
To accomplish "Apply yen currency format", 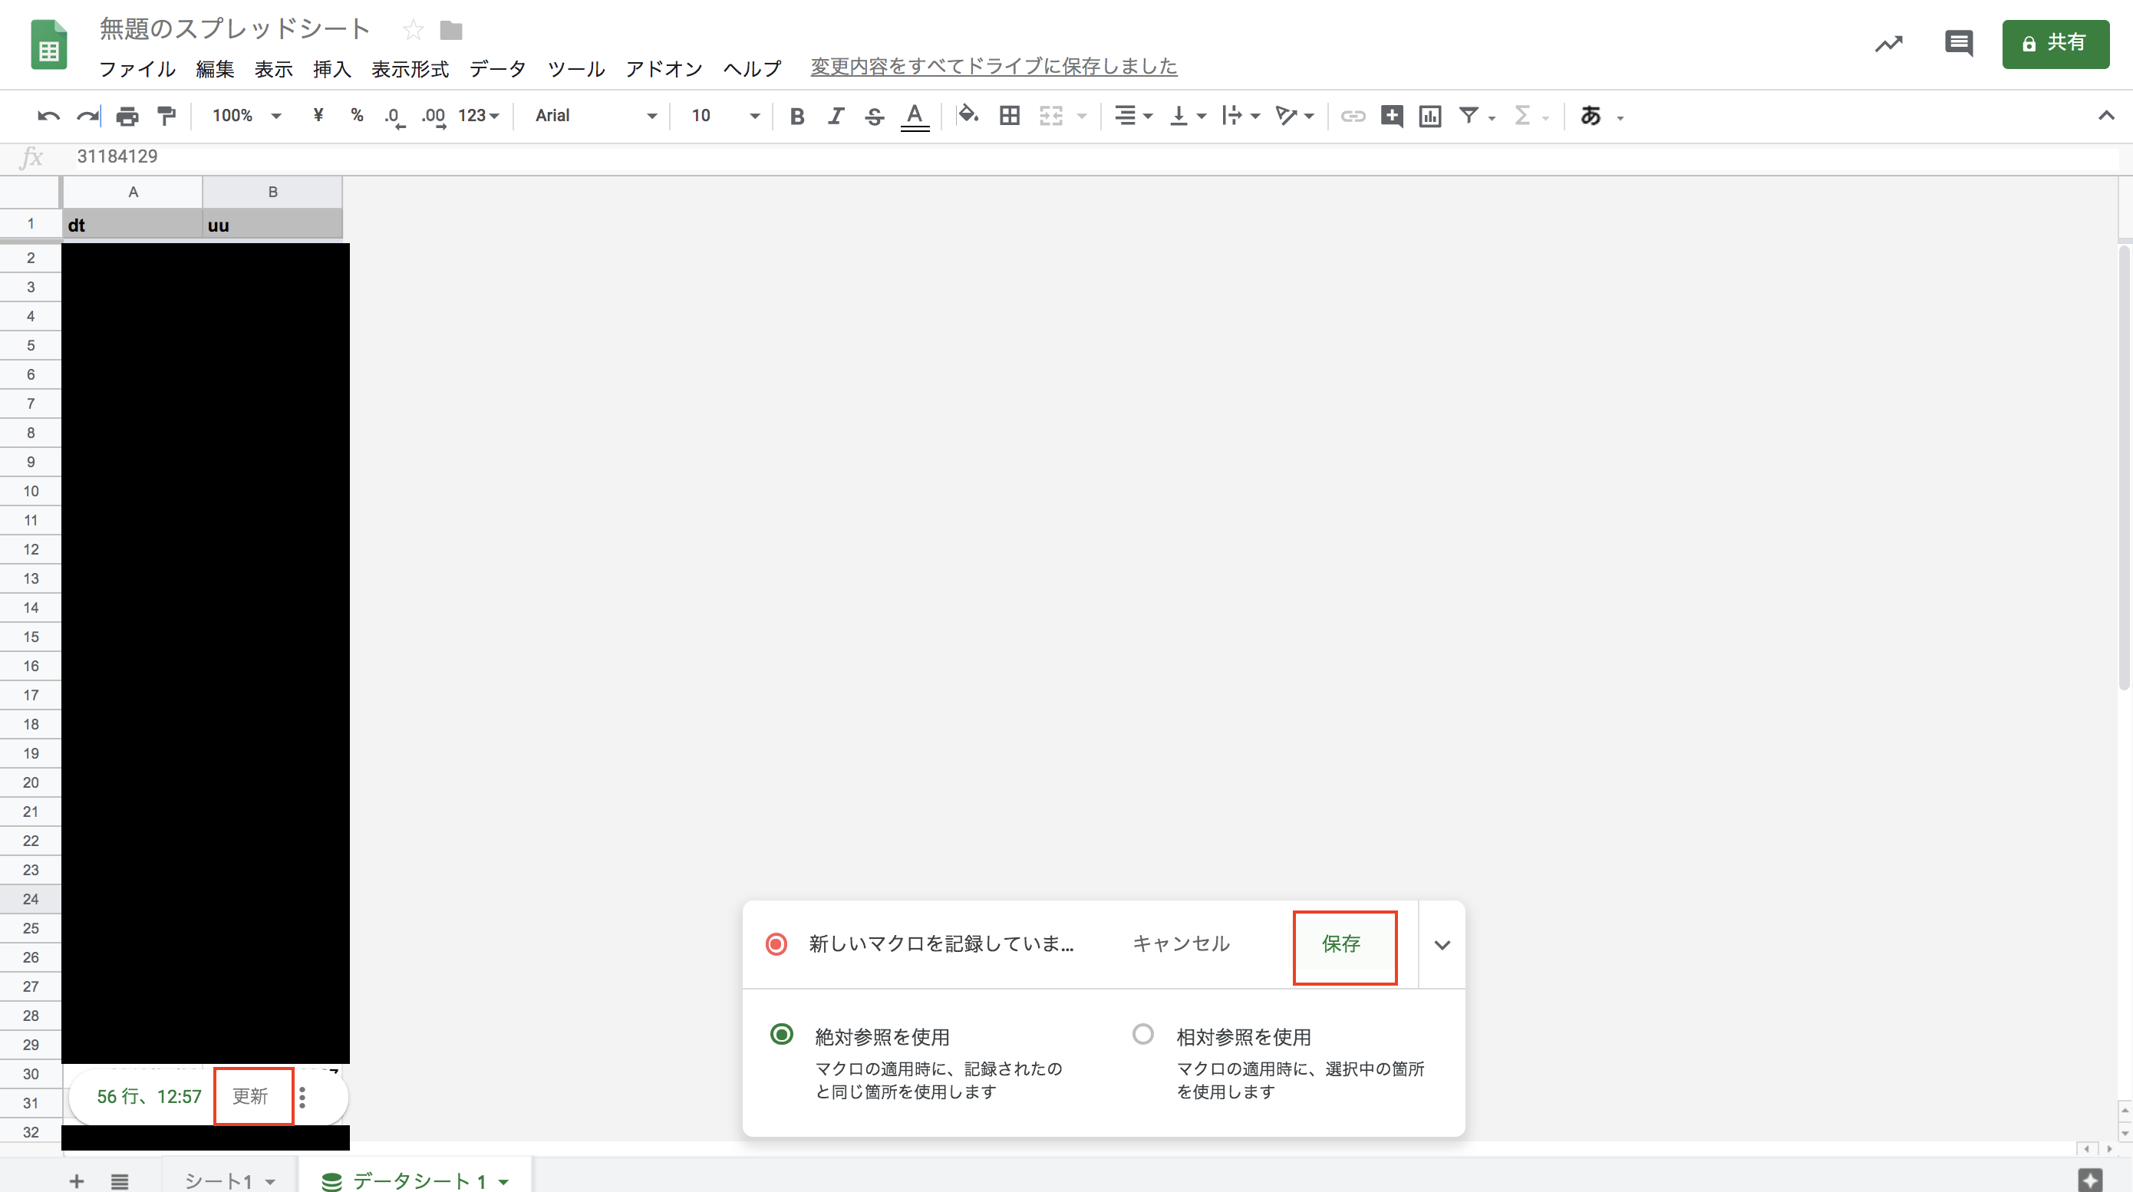I will point(318,115).
